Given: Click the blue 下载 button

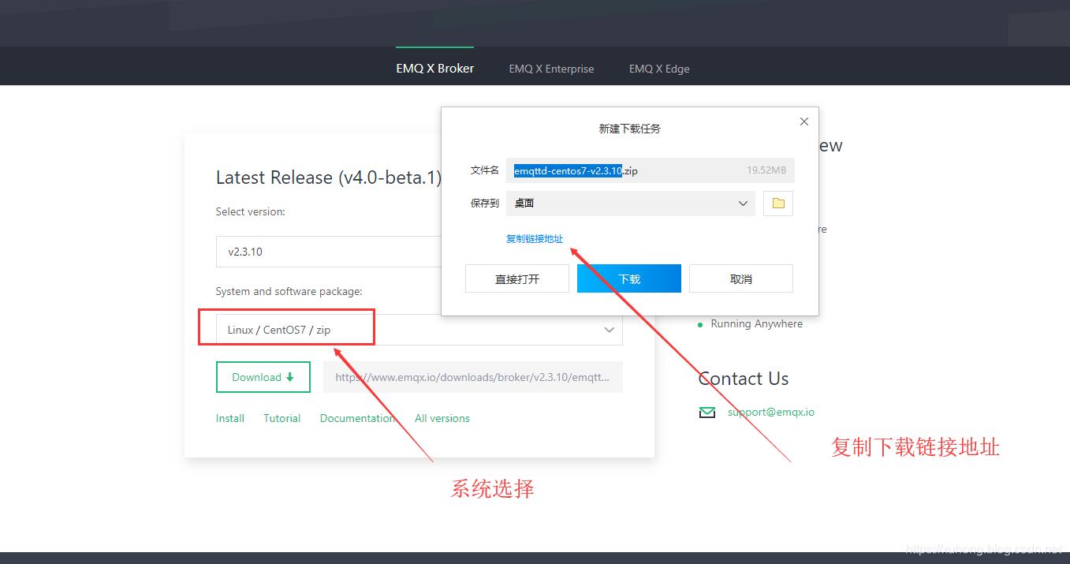Looking at the screenshot, I should point(629,278).
